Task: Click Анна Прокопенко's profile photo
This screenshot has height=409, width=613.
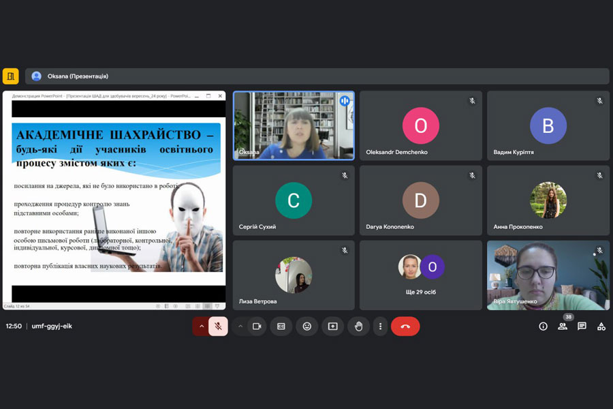Action: 548,200
